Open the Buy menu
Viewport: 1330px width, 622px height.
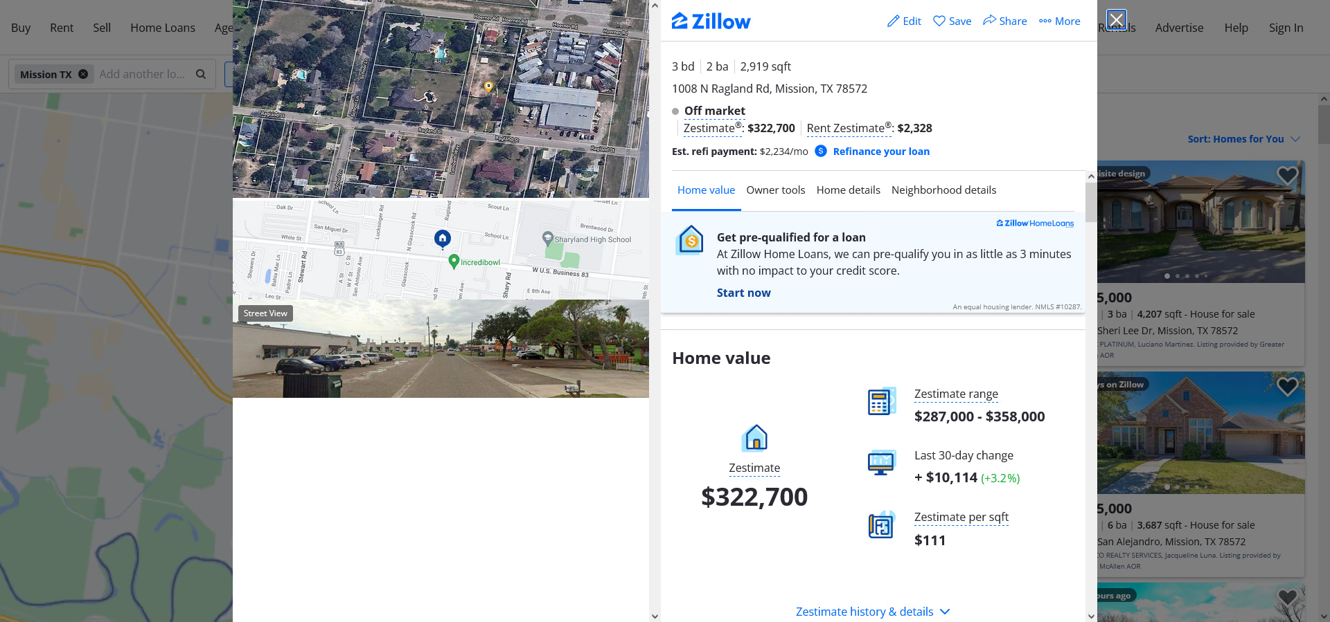coord(21,28)
